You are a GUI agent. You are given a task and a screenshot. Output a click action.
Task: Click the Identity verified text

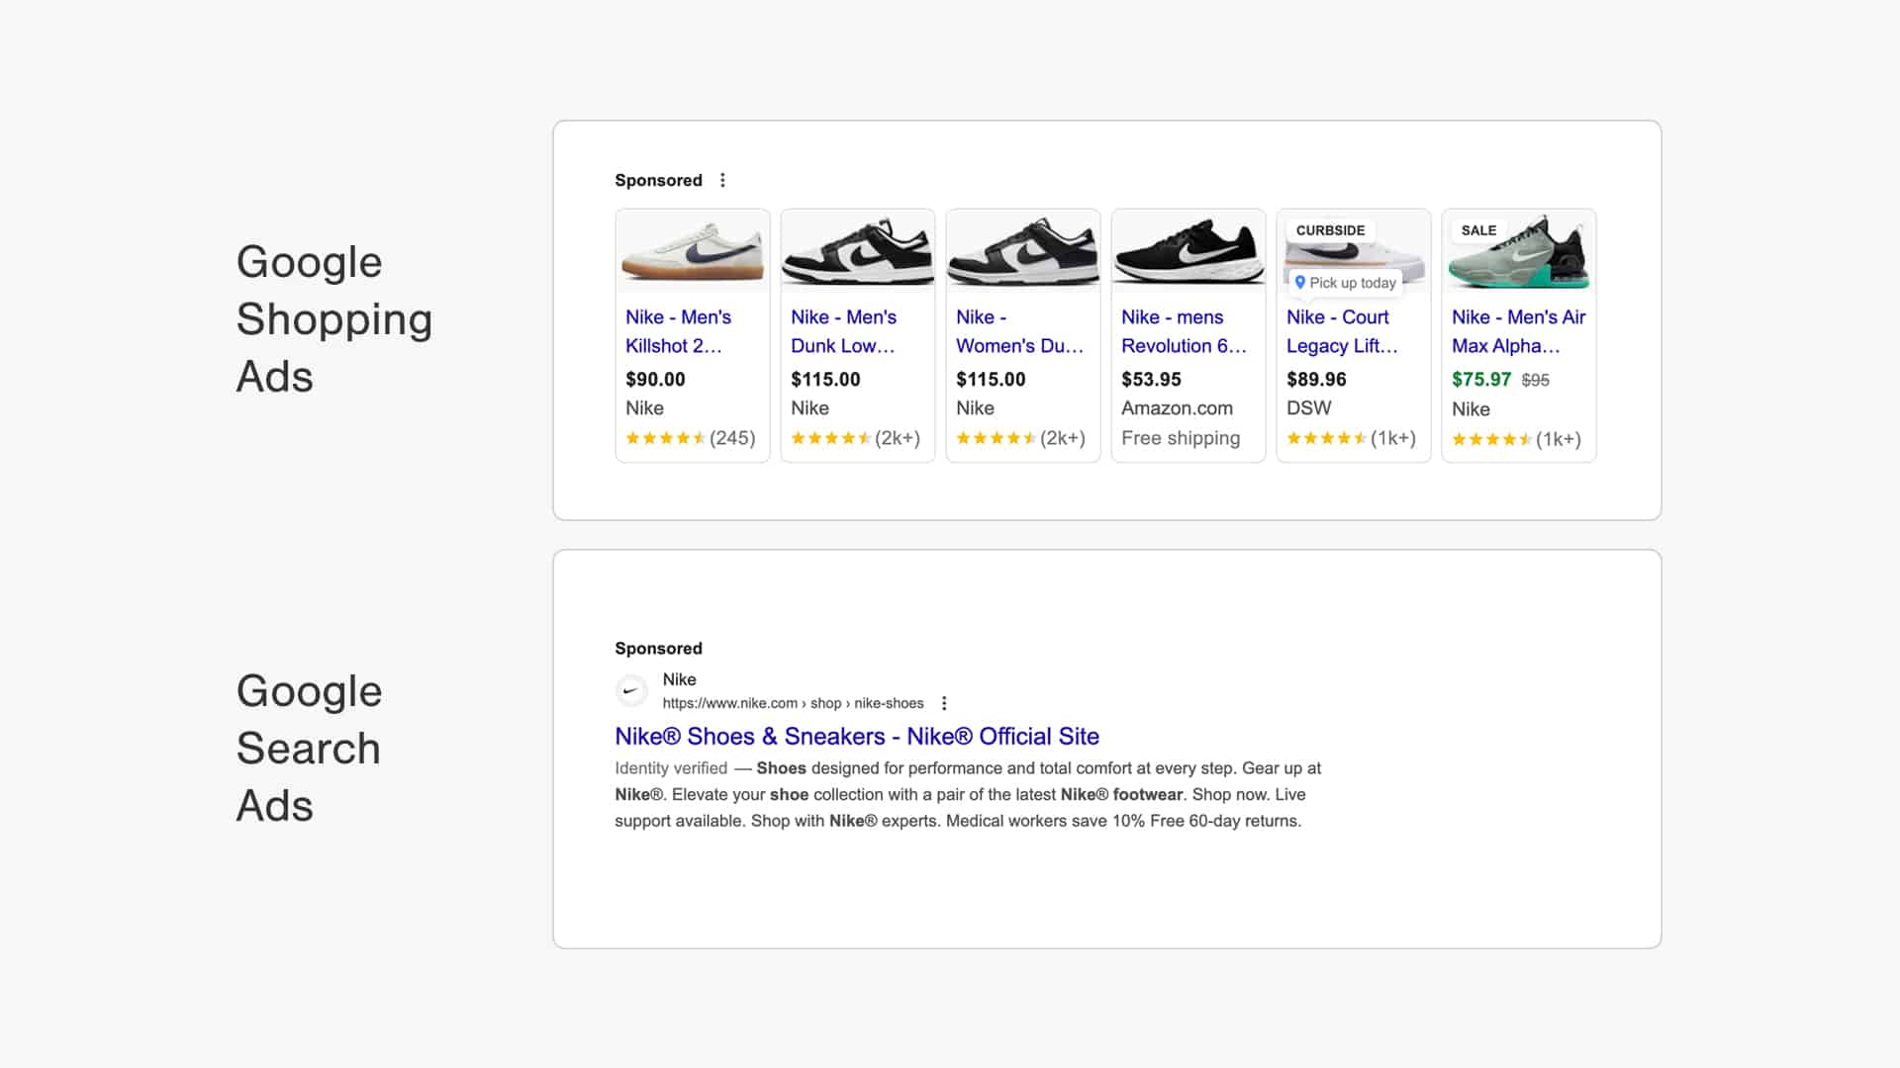(x=671, y=768)
